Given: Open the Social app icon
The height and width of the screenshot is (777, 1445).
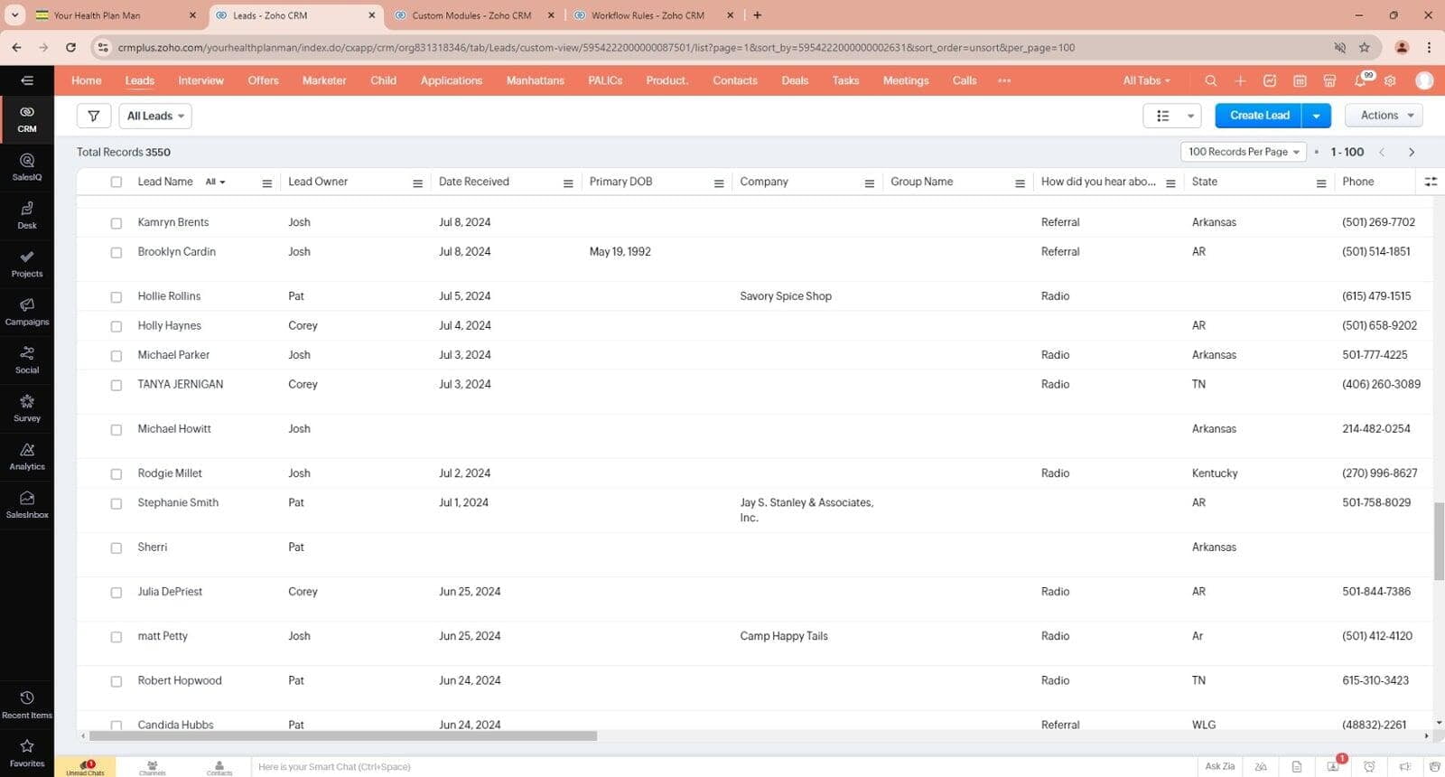Looking at the screenshot, I should click(x=27, y=360).
